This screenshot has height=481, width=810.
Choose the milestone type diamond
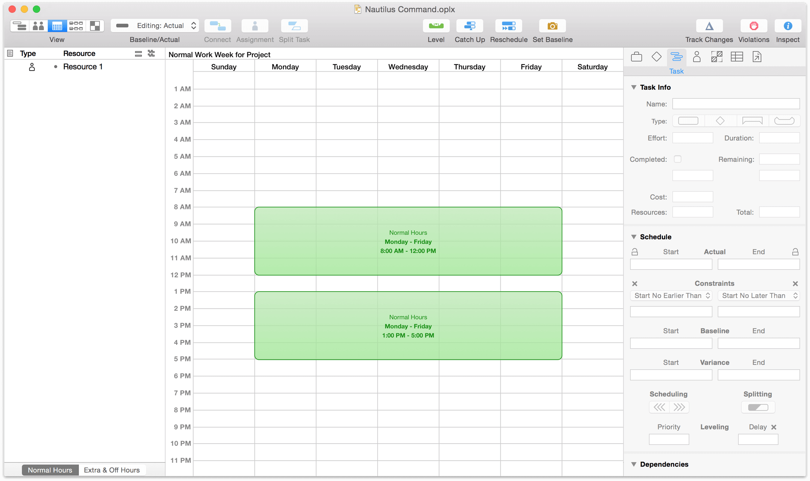click(x=720, y=121)
